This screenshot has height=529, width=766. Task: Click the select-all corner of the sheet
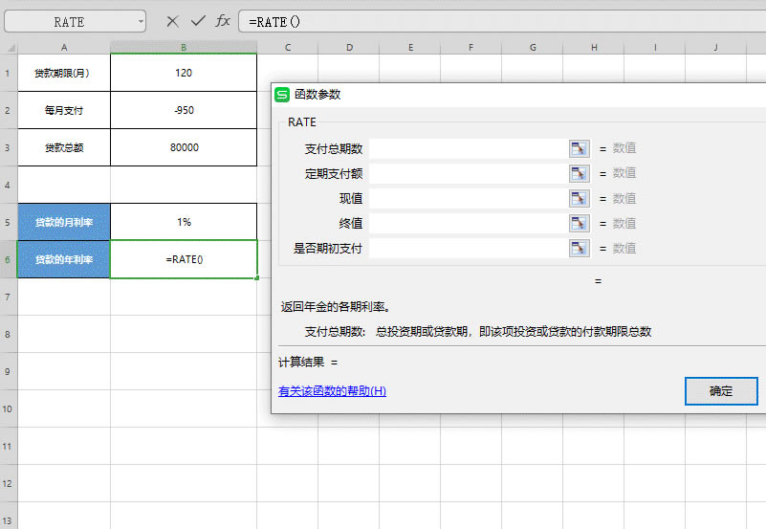tap(9, 47)
